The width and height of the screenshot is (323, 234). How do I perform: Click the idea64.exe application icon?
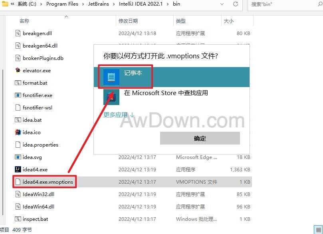(18, 169)
